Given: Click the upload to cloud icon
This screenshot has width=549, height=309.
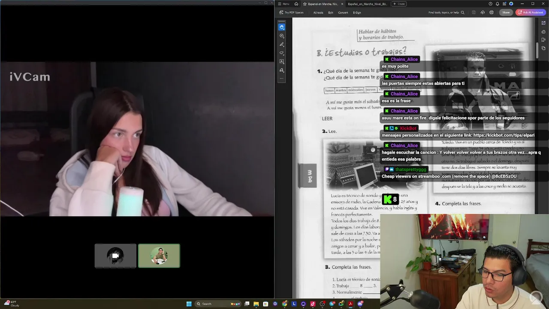Looking at the screenshot, I should click(483, 12).
